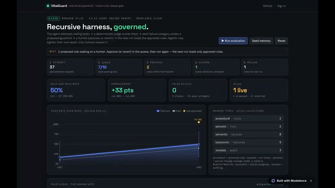335x188 pixels.
Task: Click the '5 blocks · 21 paid attempts' caption
Action: coord(191,96)
